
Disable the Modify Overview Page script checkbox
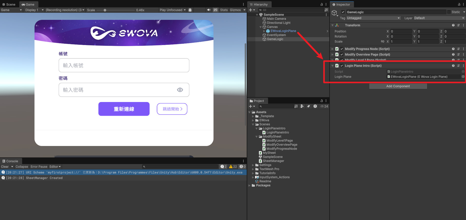(x=342, y=54)
